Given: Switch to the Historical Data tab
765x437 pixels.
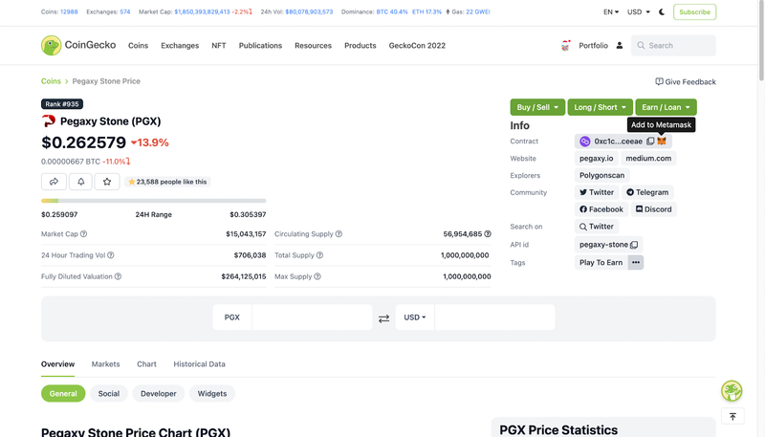Looking at the screenshot, I should [199, 364].
